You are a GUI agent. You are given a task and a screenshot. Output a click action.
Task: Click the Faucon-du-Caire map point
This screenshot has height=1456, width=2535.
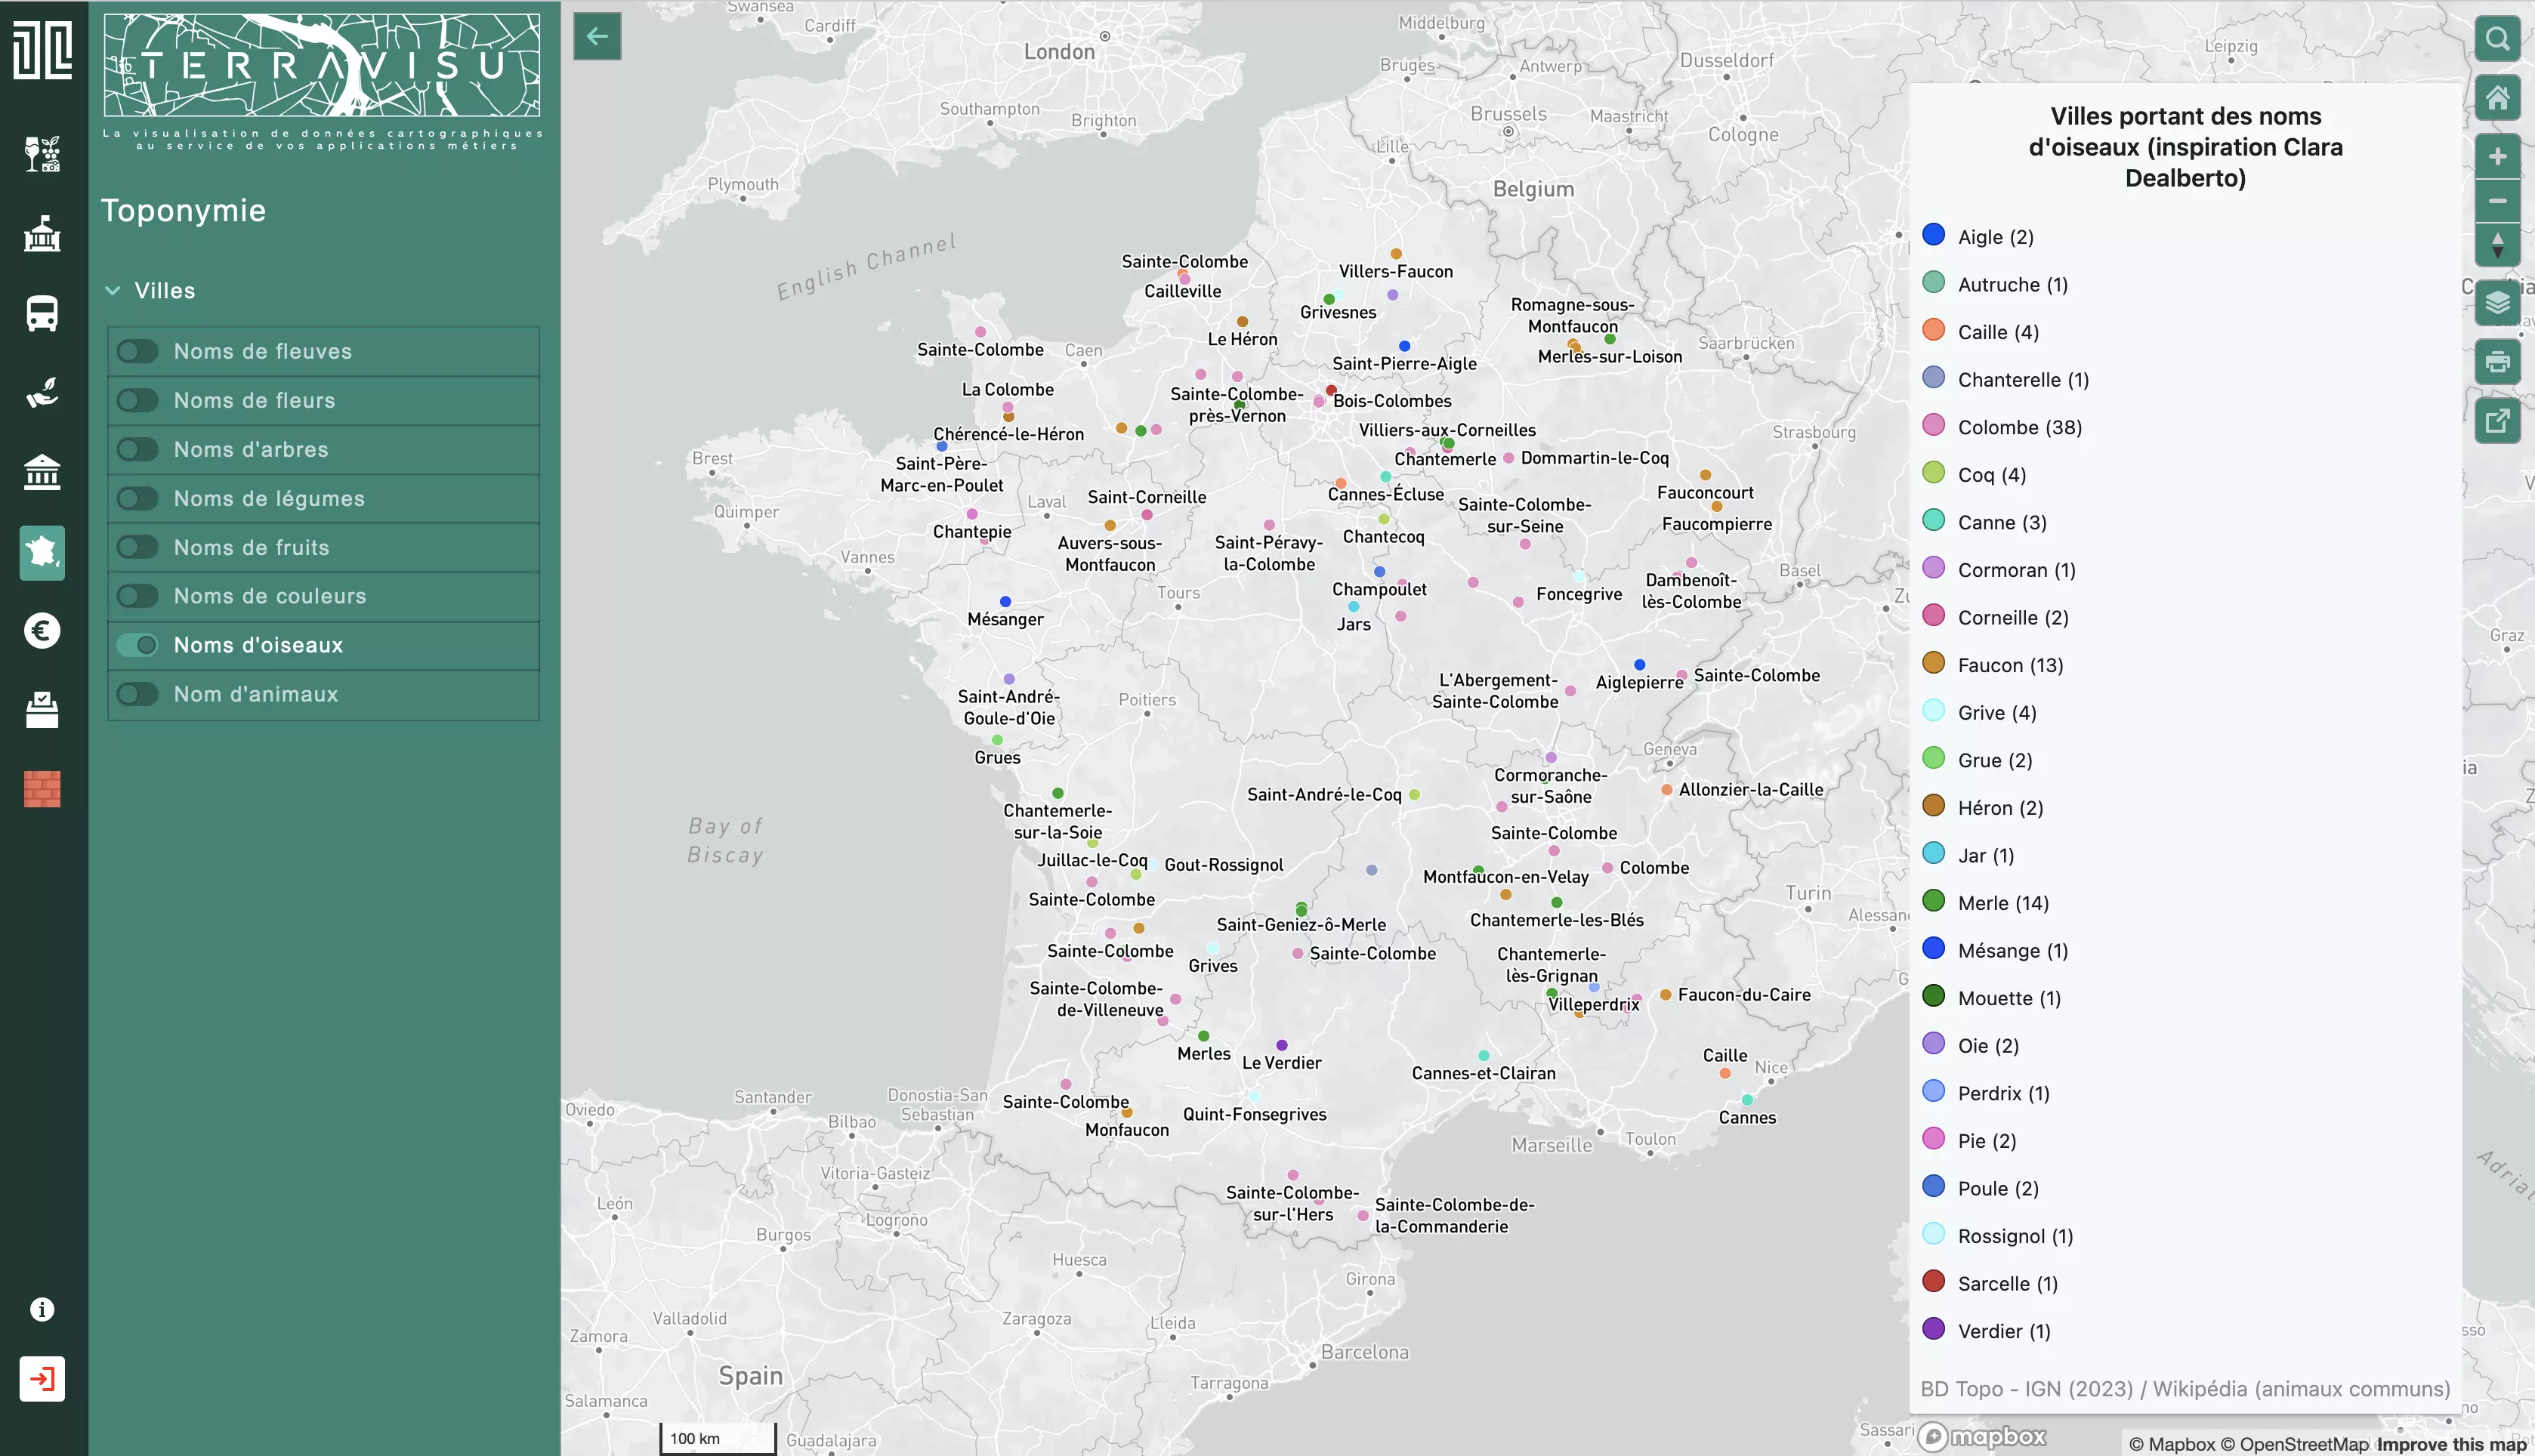1666,995
